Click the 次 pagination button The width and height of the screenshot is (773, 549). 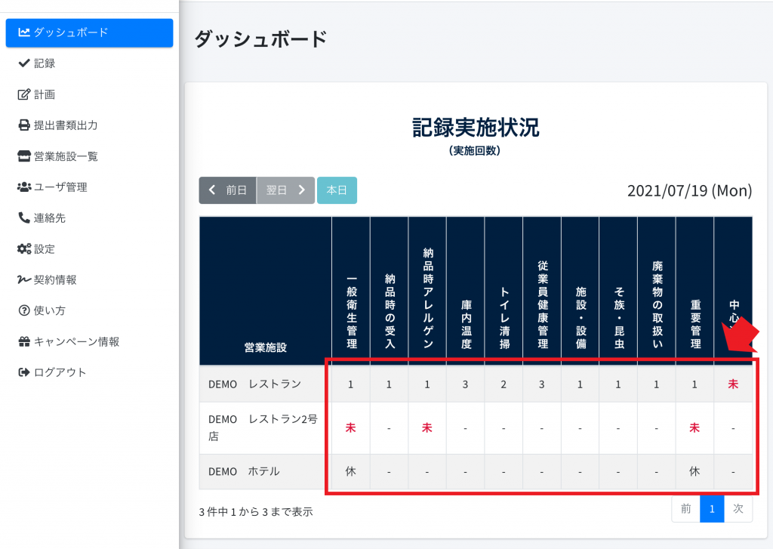coord(738,509)
